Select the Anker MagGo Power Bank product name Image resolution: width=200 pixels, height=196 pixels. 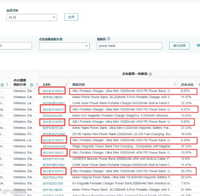tap(123, 177)
